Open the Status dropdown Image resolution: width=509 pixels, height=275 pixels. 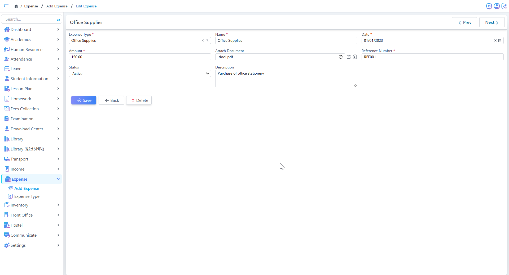140,74
